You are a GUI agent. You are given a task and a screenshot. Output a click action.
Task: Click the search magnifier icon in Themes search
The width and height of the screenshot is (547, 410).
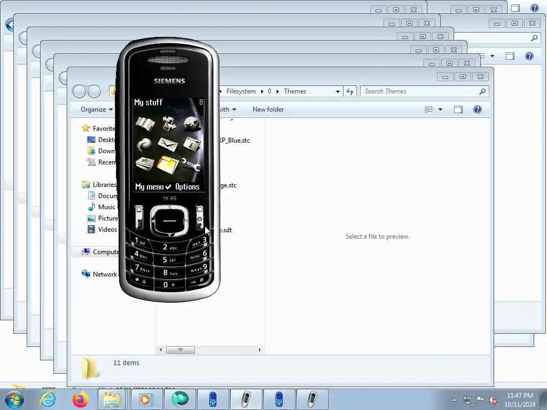click(x=482, y=91)
